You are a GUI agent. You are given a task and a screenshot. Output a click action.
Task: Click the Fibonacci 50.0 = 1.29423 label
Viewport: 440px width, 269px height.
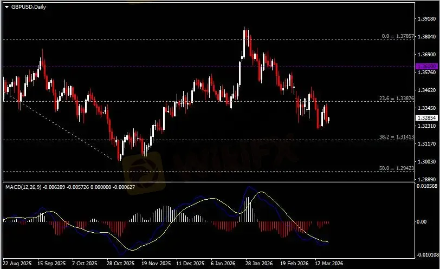pyautogui.click(x=397, y=168)
